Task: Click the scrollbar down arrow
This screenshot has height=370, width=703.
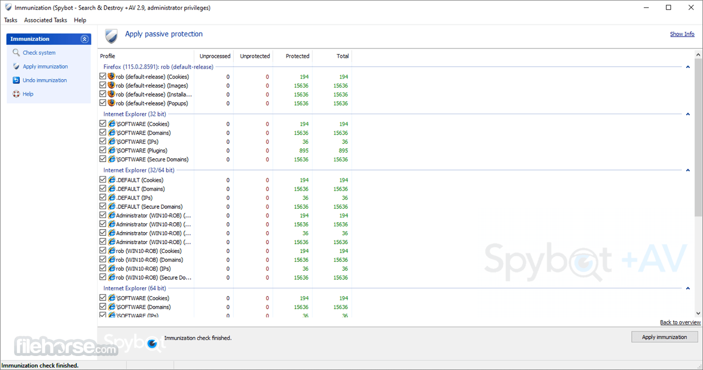Action: tap(698, 313)
